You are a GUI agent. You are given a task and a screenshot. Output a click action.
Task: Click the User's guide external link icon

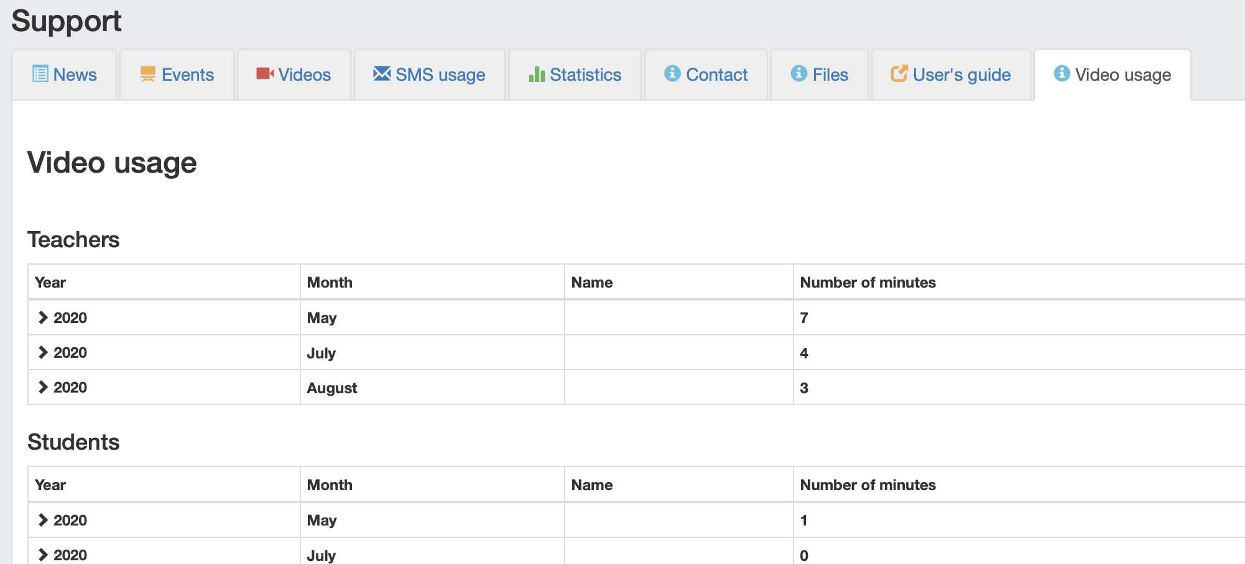click(x=899, y=73)
